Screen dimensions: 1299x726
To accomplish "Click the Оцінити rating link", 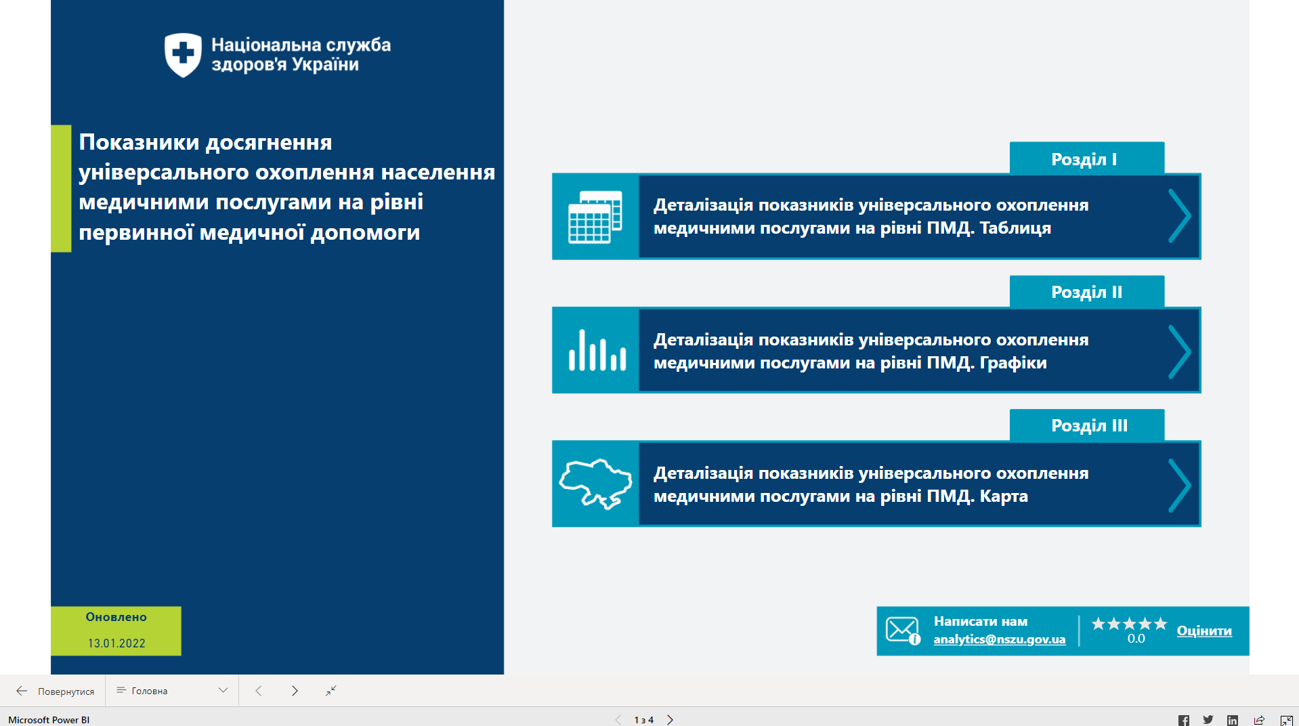I will click(x=1204, y=631).
